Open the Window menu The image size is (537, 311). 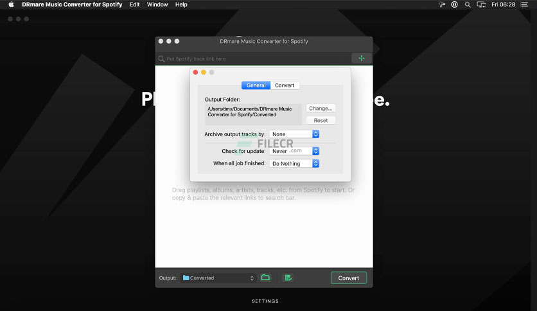(x=157, y=4)
